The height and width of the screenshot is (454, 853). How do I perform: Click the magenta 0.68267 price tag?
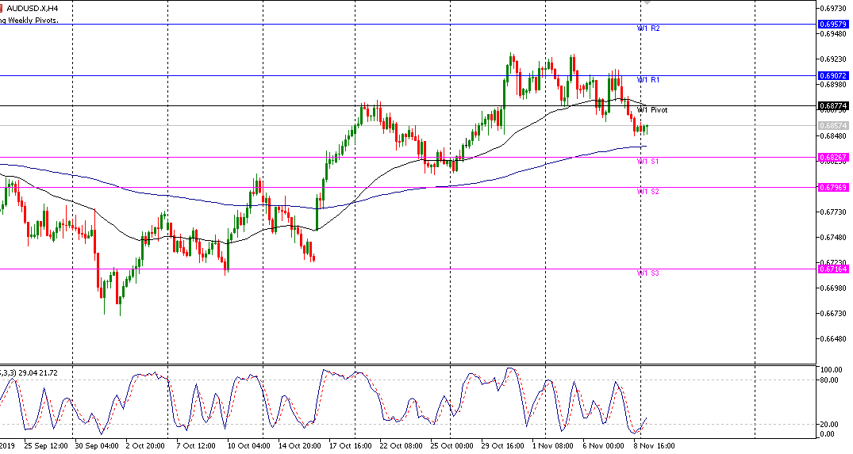coord(833,158)
